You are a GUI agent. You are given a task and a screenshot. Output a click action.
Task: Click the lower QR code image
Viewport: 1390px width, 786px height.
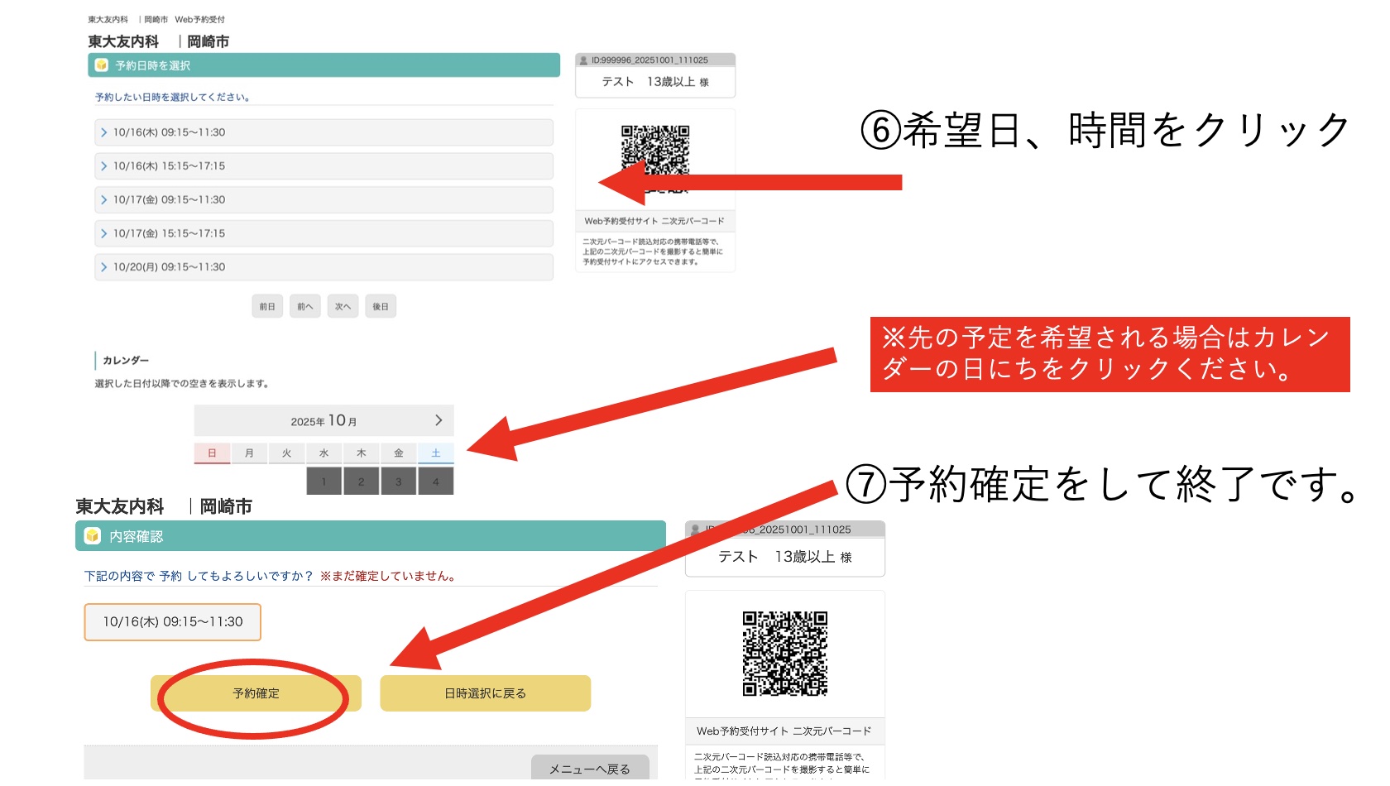pyautogui.click(x=784, y=654)
